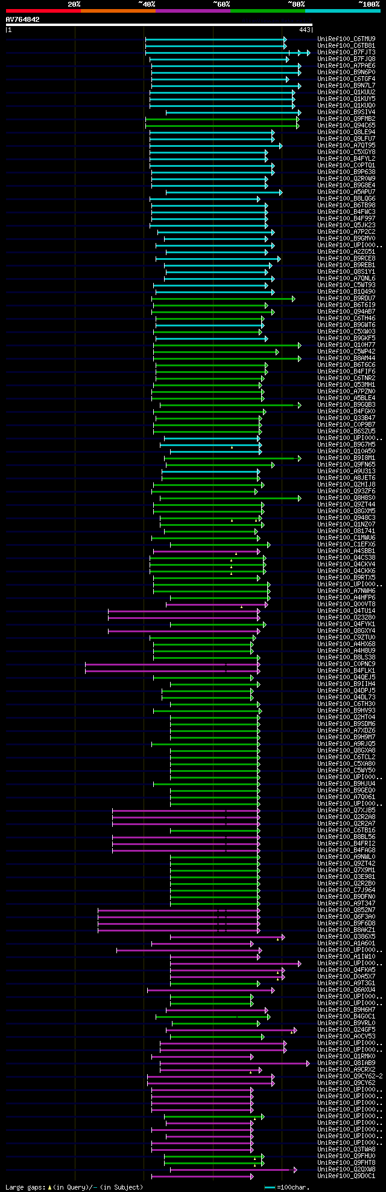Image resolution: width=386 pixels, height=1192 pixels.
Task: Select label UniRef100_B9G7H5
Action: pyautogui.click(x=346, y=444)
